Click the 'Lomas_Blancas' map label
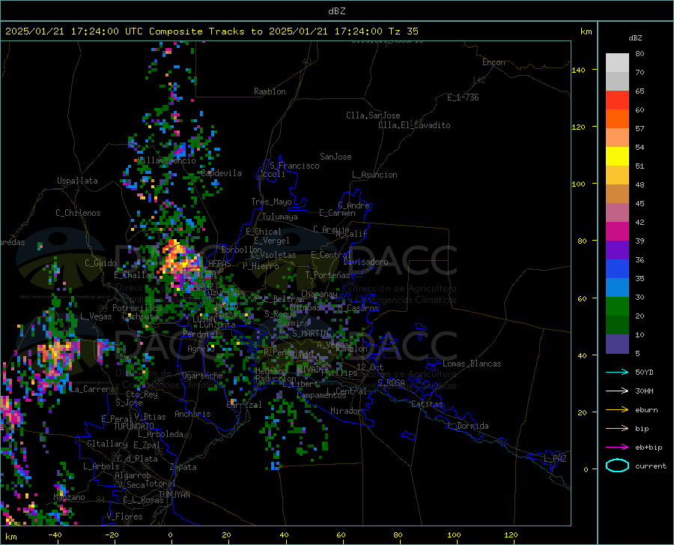 (472, 364)
